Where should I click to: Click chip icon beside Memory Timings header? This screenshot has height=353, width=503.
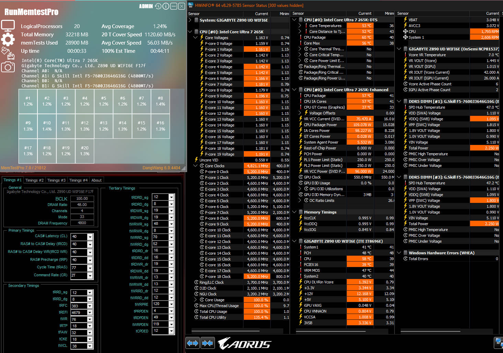point(301,212)
